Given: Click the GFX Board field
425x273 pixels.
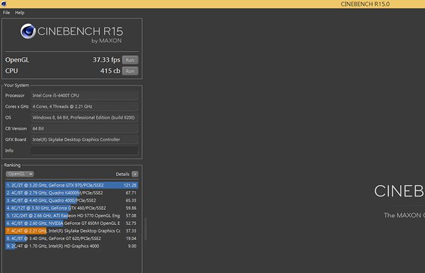Looking at the screenshot, I should point(84,140).
